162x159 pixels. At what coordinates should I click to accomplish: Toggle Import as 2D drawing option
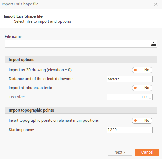point(142,70)
